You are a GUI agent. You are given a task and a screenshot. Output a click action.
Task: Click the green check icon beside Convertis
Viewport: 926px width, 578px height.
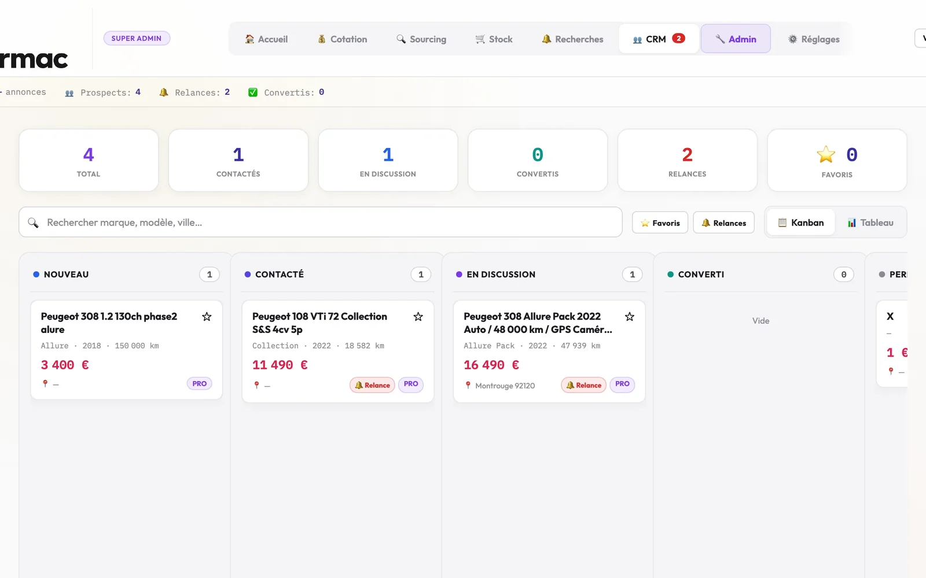coord(253,92)
